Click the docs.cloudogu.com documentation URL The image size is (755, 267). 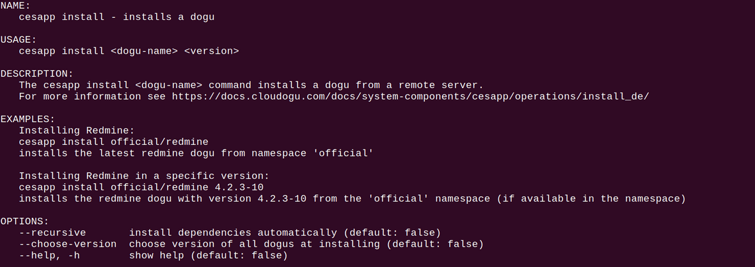pyautogui.click(x=410, y=96)
